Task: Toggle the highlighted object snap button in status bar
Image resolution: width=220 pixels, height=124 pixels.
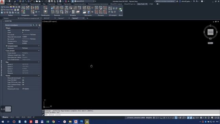Action: [x=176, y=118]
